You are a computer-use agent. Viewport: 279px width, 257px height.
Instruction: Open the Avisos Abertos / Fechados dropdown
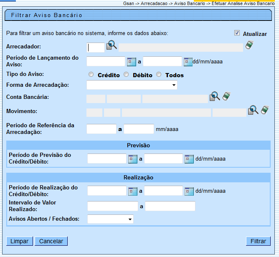pyautogui.click(x=110, y=219)
